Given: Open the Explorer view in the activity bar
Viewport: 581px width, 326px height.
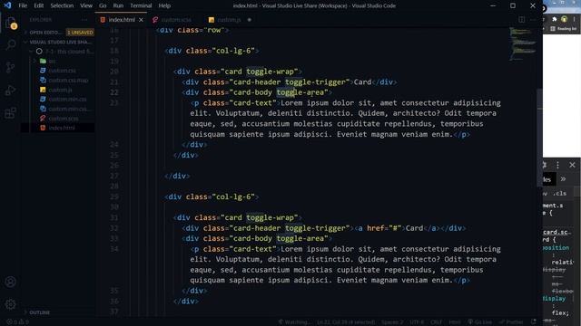Looking at the screenshot, I should pos(11,23).
